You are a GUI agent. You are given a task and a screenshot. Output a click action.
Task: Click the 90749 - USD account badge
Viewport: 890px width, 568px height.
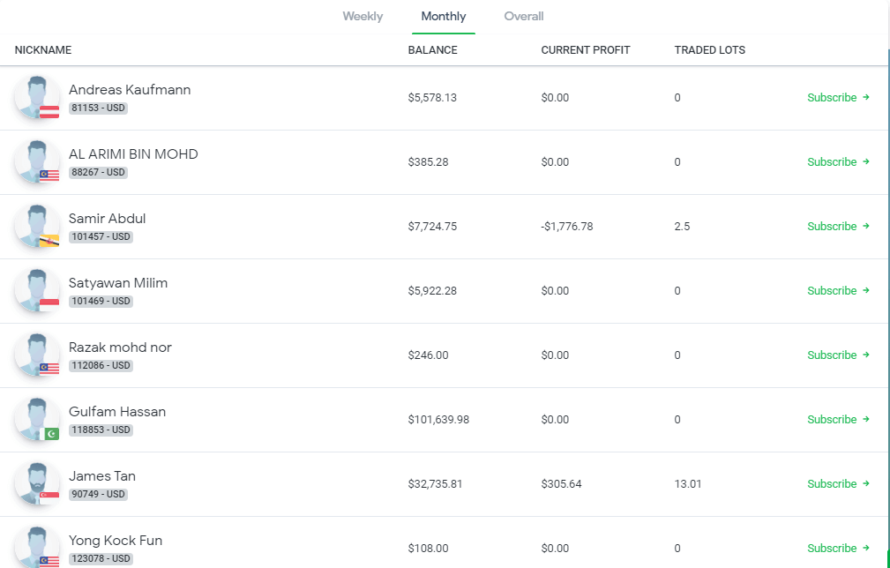[99, 495]
